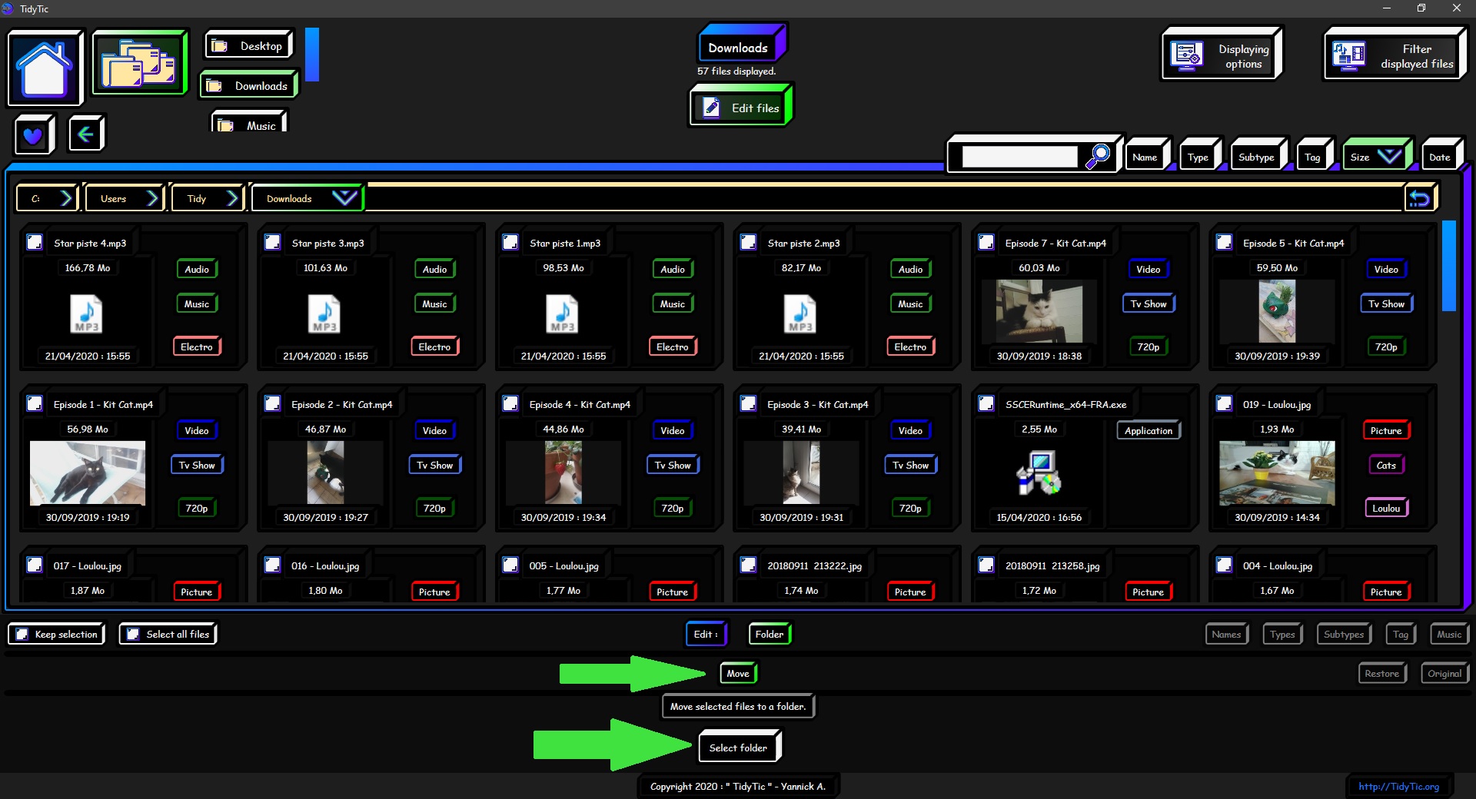Click the path undo arrow icon
Screen dimensions: 1476x799
[1419, 199]
